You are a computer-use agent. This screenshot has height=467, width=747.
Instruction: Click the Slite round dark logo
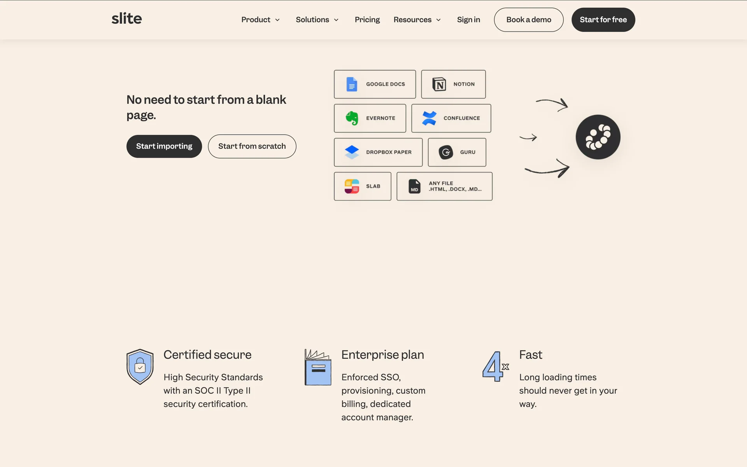(598, 137)
